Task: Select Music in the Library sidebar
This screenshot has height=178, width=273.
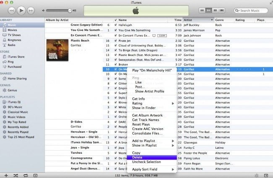Action: pos(22,25)
